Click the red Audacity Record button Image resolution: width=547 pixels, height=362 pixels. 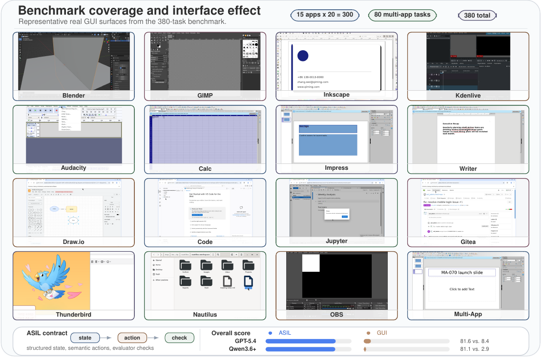(x=56, y=110)
